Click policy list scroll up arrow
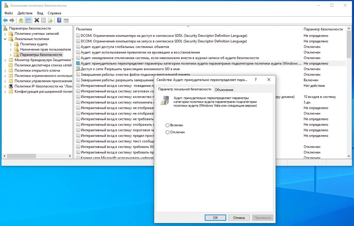This screenshot has width=354, height=226. click(349, 28)
